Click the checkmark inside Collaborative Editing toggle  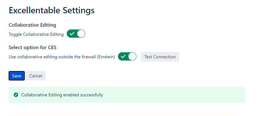tap(72, 34)
